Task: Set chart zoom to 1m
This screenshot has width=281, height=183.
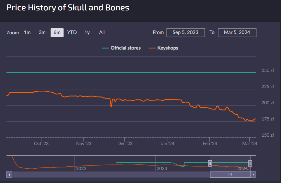Action: [x=27, y=32]
